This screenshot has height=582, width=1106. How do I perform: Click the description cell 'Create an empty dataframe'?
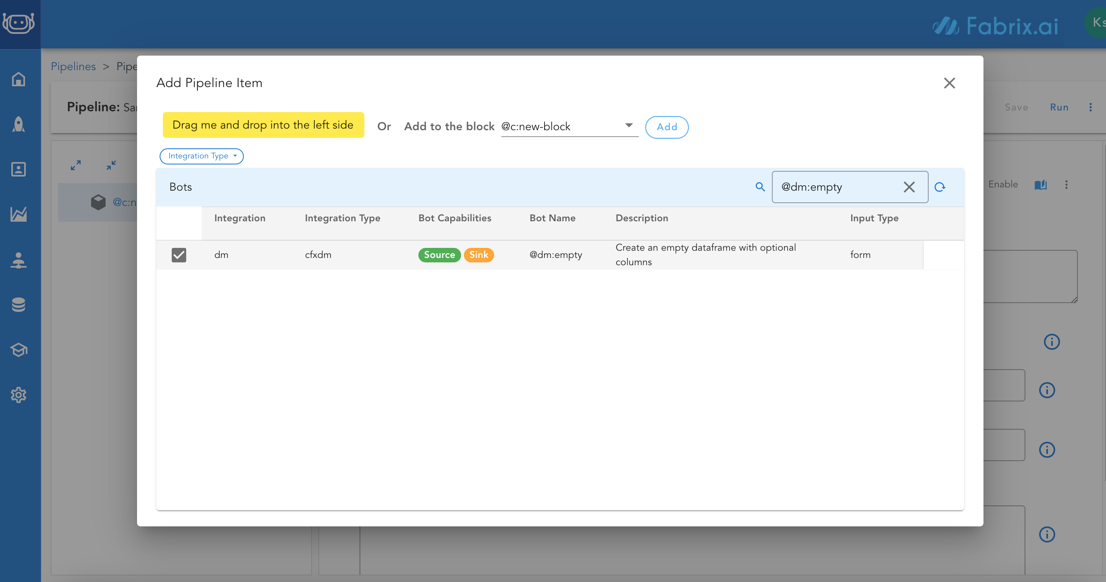(705, 255)
